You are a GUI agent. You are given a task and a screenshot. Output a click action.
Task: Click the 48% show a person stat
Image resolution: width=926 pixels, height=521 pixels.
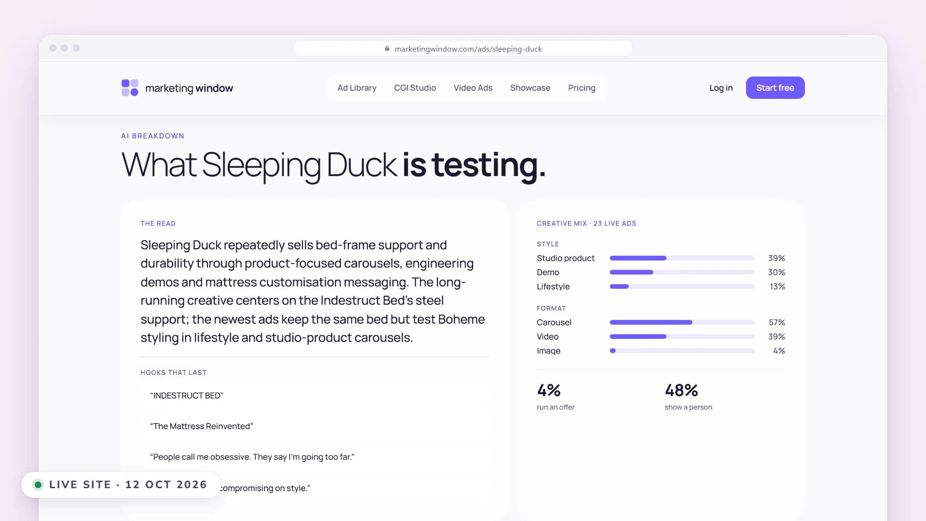pyautogui.click(x=688, y=397)
